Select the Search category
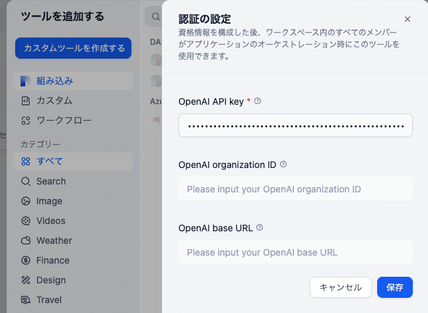Viewport: 428px width, 313px height. 73,181
